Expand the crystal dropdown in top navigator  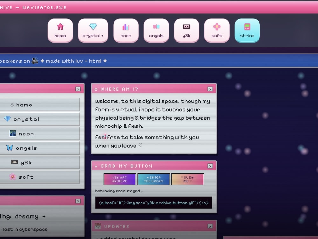pyautogui.click(x=93, y=31)
